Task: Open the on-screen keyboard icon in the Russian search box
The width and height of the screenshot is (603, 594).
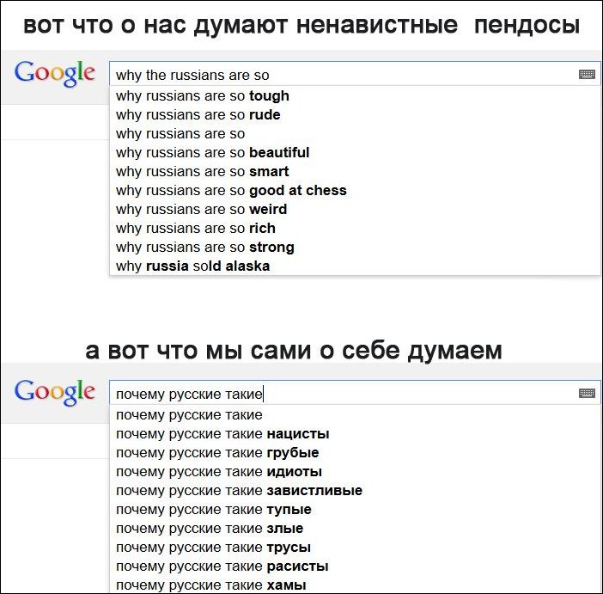Action: (x=587, y=394)
